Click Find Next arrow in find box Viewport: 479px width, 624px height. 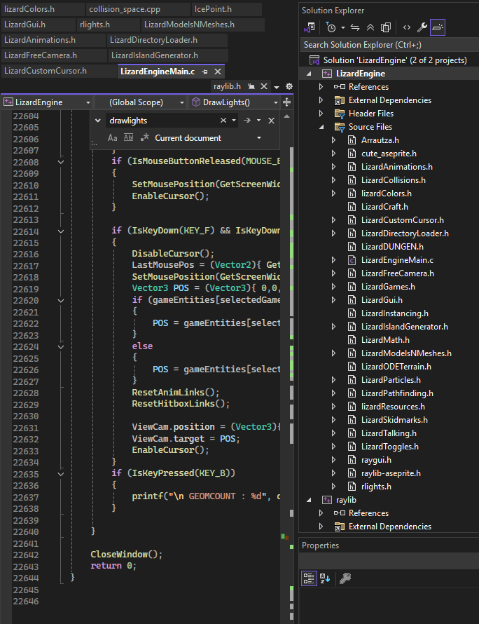[247, 121]
